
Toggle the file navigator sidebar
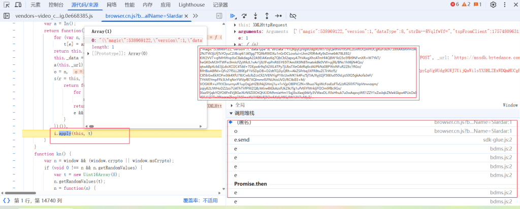click(x=6, y=16)
